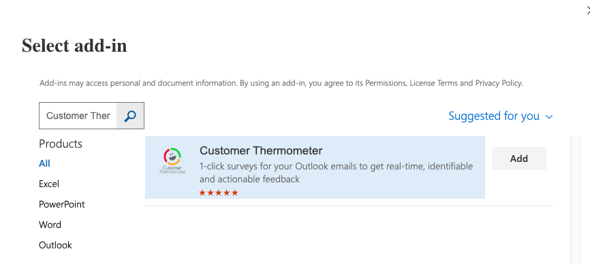Filter add-ins by Outlook
The width and height of the screenshot is (590, 264).
click(x=55, y=245)
